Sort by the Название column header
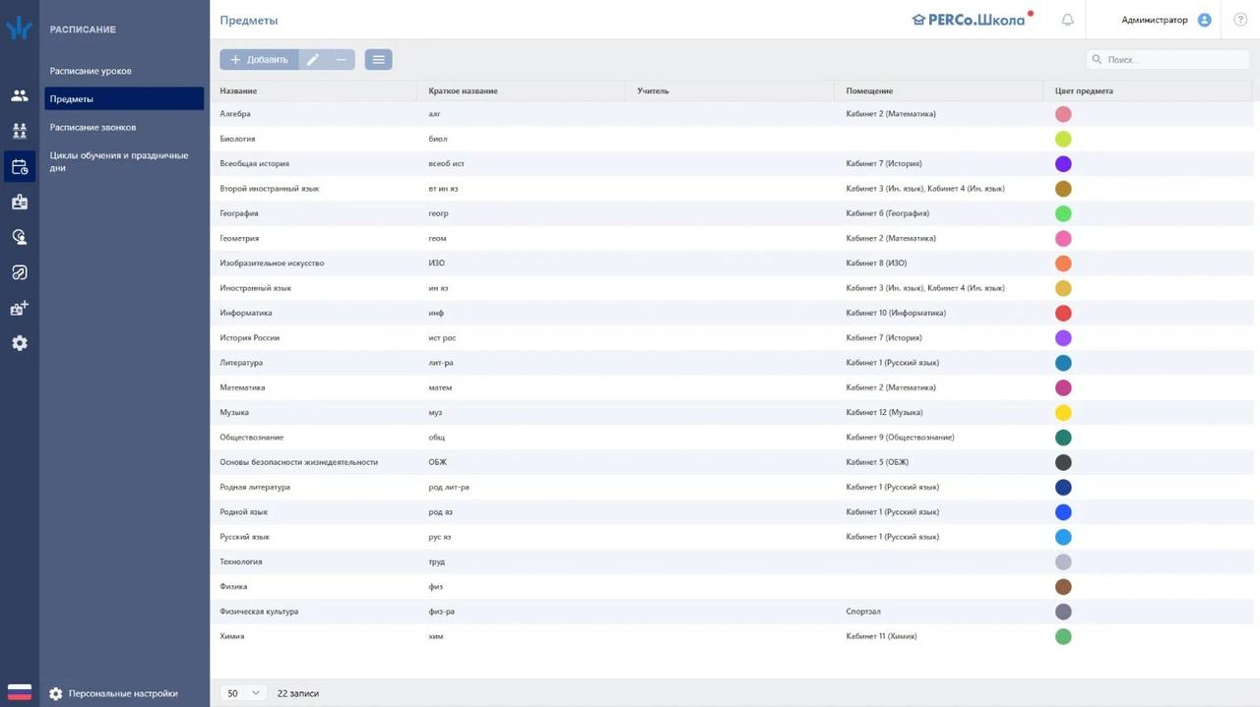The width and height of the screenshot is (1260, 707). [x=238, y=91]
